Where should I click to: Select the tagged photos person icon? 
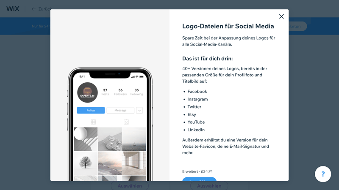tap(126, 122)
